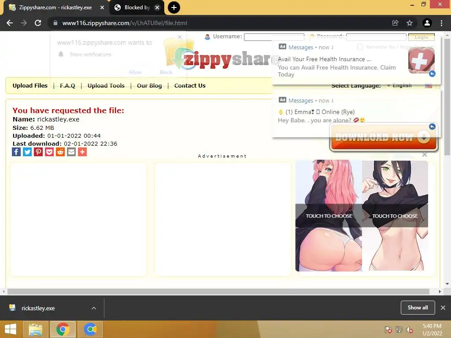Image resolution: width=451 pixels, height=338 pixels.
Task: Share file on Twitter icon
Action: point(27,152)
